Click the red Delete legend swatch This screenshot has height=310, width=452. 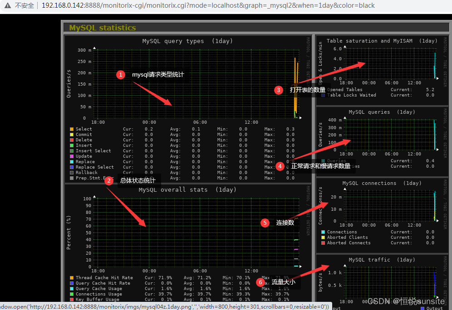click(x=72, y=140)
